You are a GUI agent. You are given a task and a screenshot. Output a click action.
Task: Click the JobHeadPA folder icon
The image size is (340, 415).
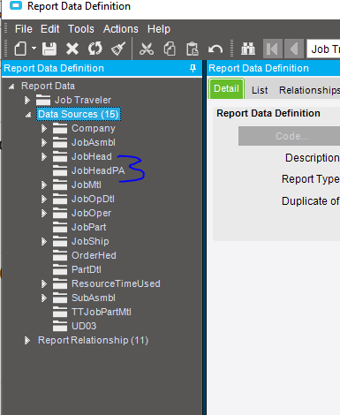60,170
